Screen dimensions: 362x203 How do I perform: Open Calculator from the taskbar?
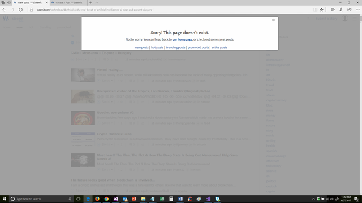(171, 199)
